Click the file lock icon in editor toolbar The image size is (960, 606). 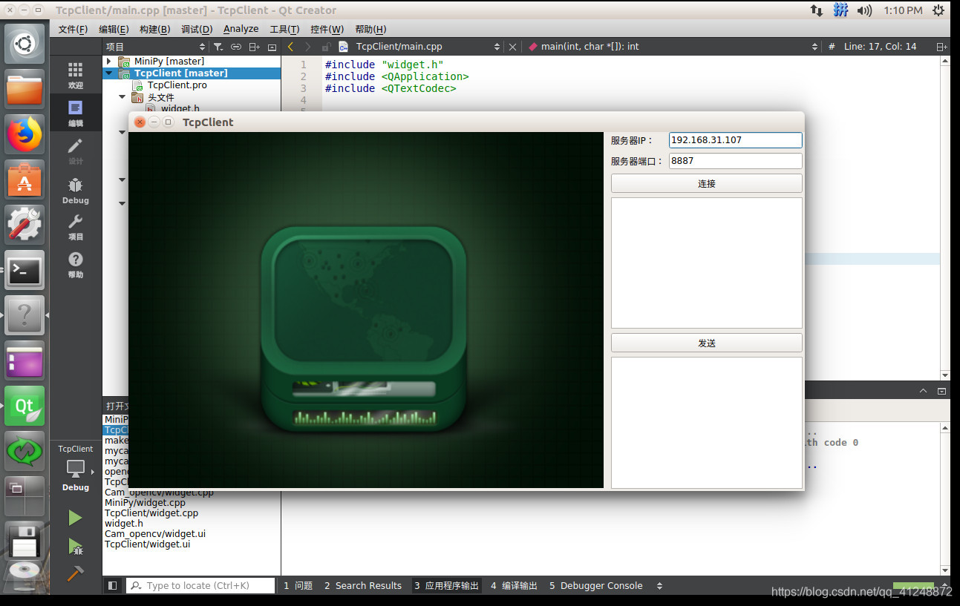click(x=326, y=47)
